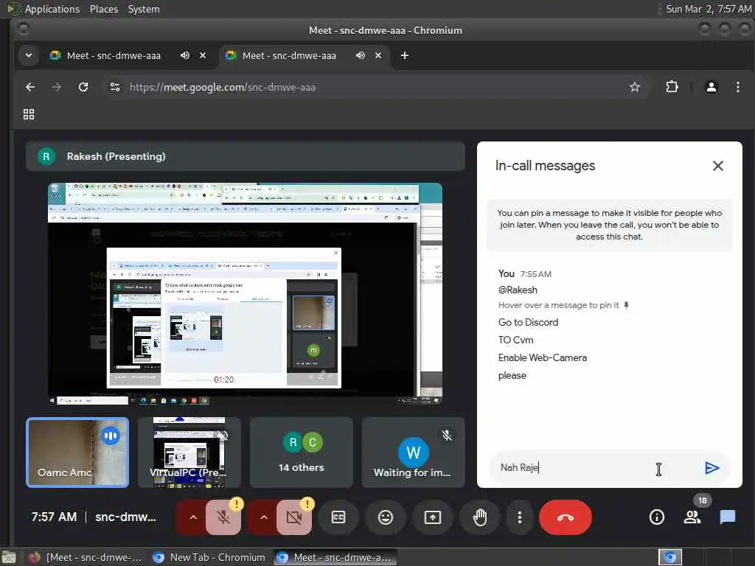This screenshot has height=566, width=755.
Task: Click the Go to Discord chat message
Action: point(528,323)
